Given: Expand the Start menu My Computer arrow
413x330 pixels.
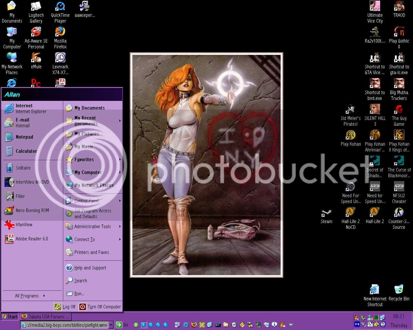Looking at the screenshot, I should click(x=120, y=172).
